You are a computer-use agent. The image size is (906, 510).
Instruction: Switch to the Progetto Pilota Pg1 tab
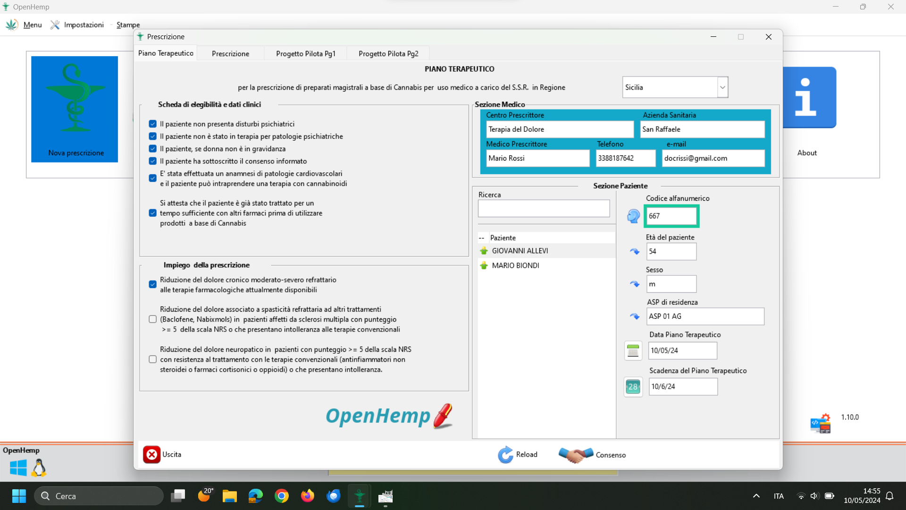[x=306, y=53]
